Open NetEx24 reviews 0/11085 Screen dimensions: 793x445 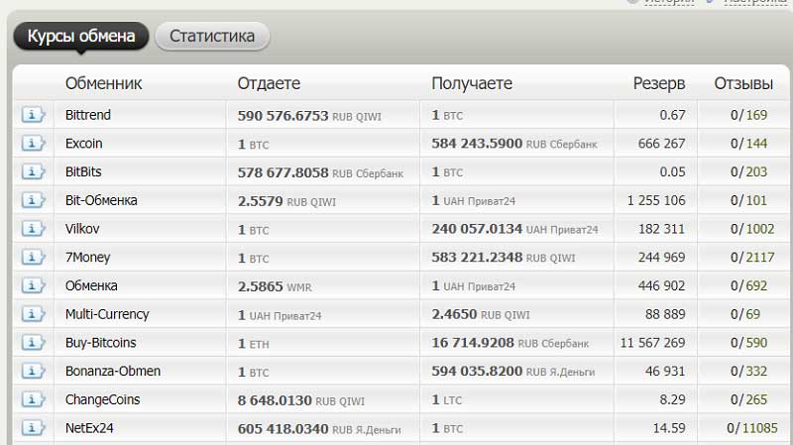tap(752, 428)
